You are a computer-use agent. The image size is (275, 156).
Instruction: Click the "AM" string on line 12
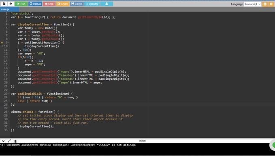[x=40, y=54]
